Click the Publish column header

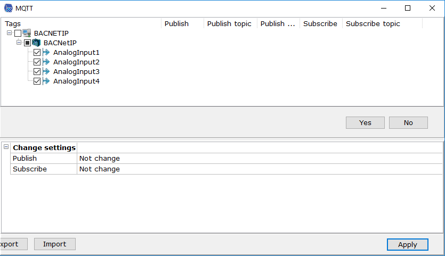pos(182,23)
